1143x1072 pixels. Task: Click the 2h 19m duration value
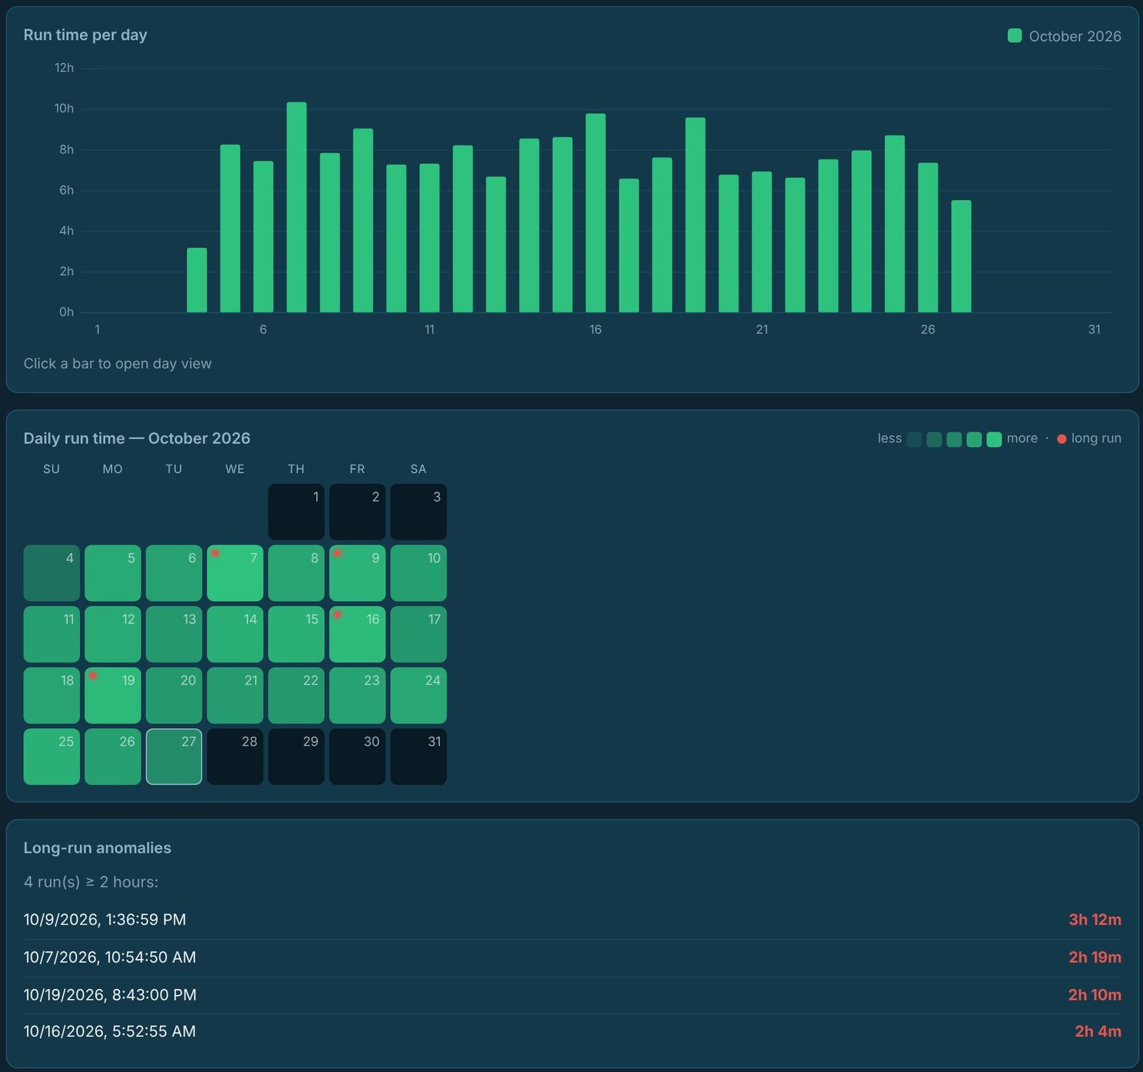[1094, 958]
